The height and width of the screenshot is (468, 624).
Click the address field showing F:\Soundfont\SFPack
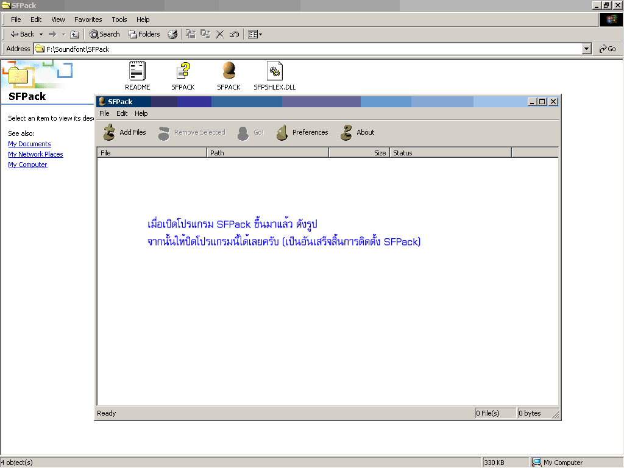click(308, 49)
